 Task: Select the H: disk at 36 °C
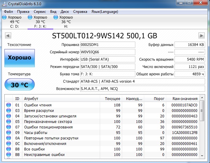(x=66, y=22)
